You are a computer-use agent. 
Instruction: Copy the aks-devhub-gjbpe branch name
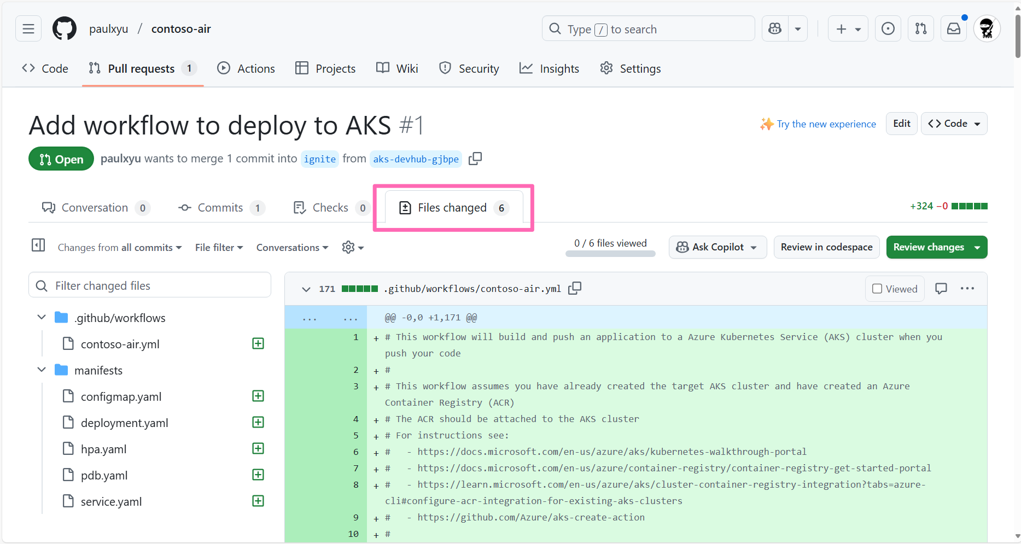[475, 159]
